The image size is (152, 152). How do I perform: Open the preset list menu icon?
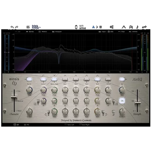click(x=28, y=27)
